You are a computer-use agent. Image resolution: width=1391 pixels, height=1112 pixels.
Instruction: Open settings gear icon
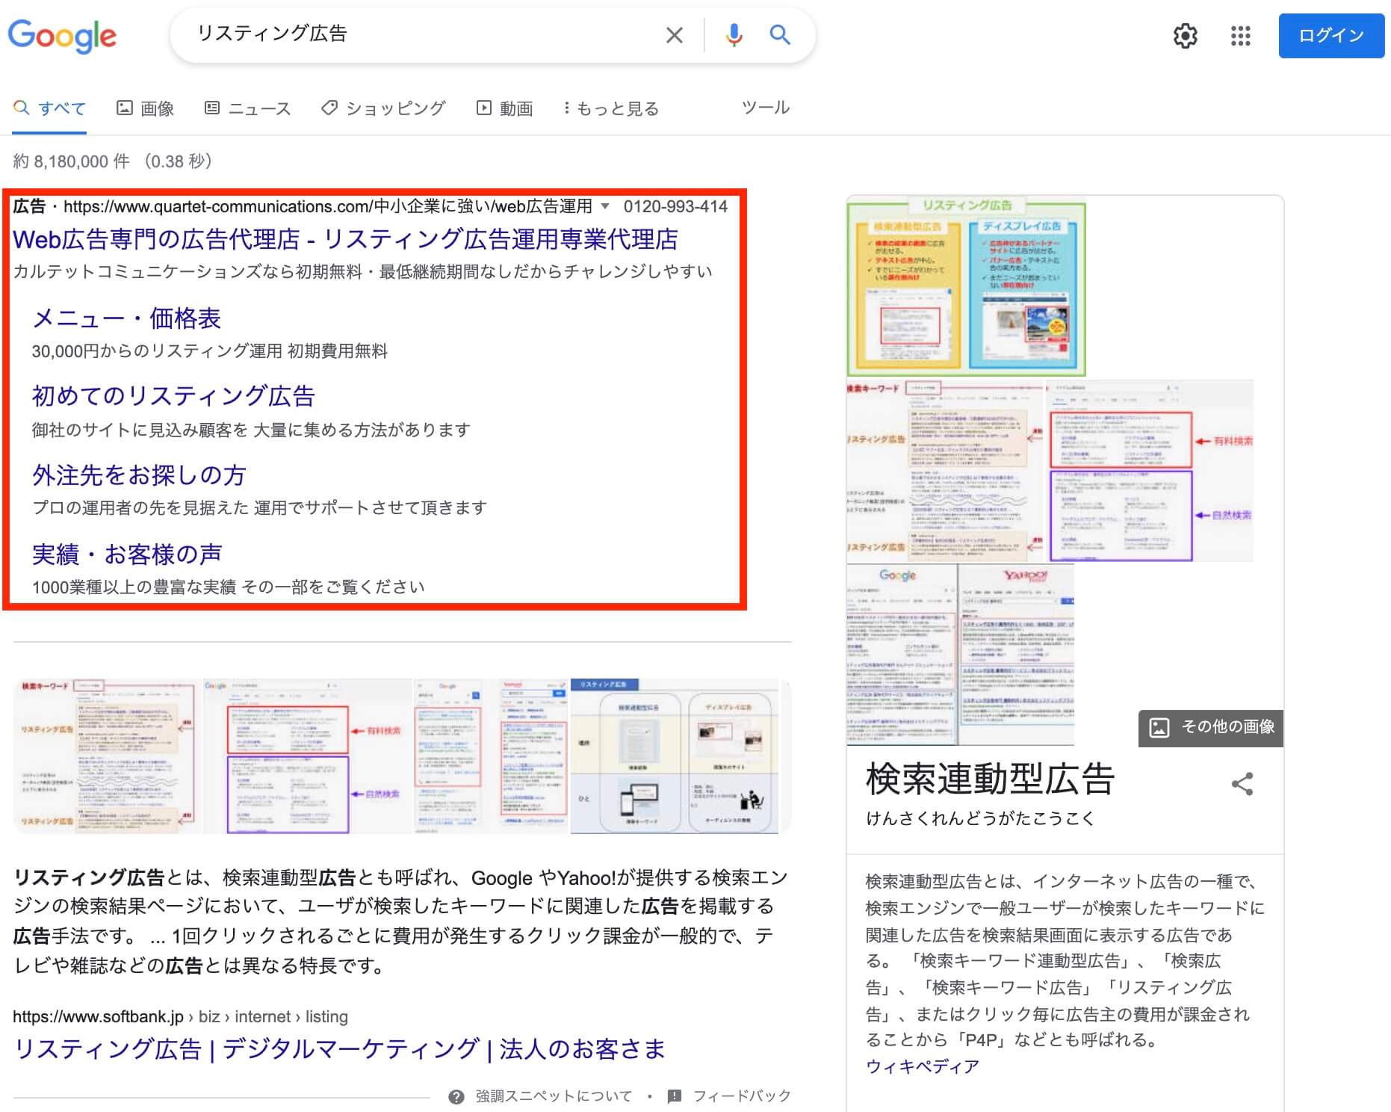coord(1185,35)
